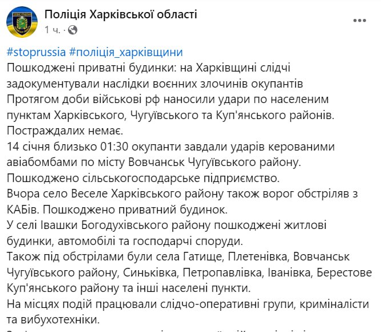381x332 pixels.
Task: Click the "1 ч." post timestamp
Action: [53, 29]
